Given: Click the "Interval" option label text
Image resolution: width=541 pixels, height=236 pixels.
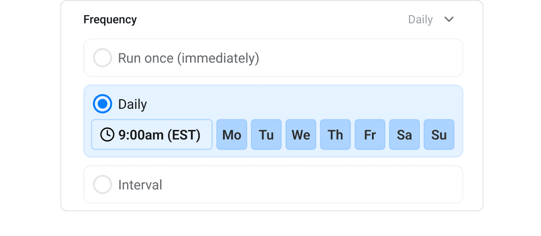Looking at the screenshot, I should click(x=140, y=185).
